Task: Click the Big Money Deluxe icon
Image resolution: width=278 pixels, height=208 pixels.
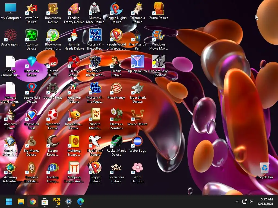Action: tap(31, 141)
